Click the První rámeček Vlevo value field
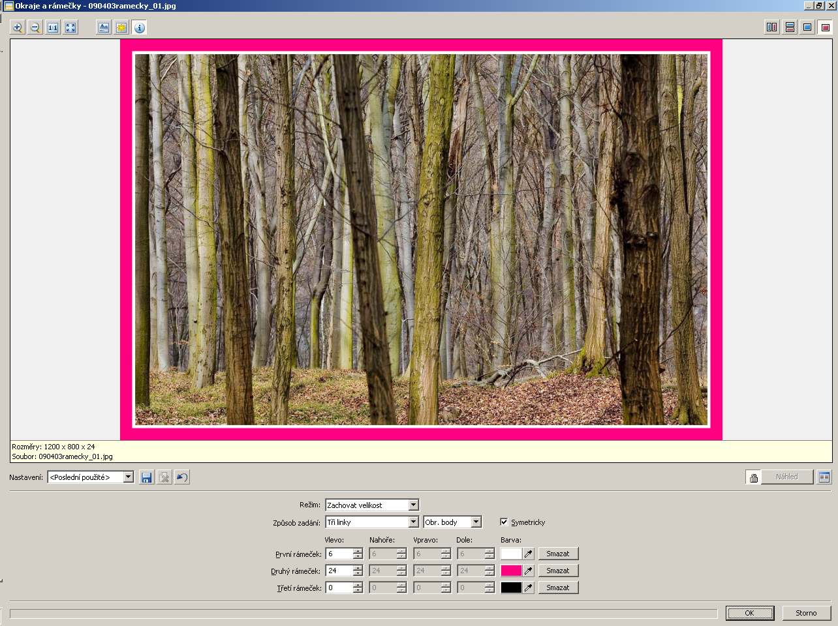This screenshot has width=838, height=626. click(339, 554)
